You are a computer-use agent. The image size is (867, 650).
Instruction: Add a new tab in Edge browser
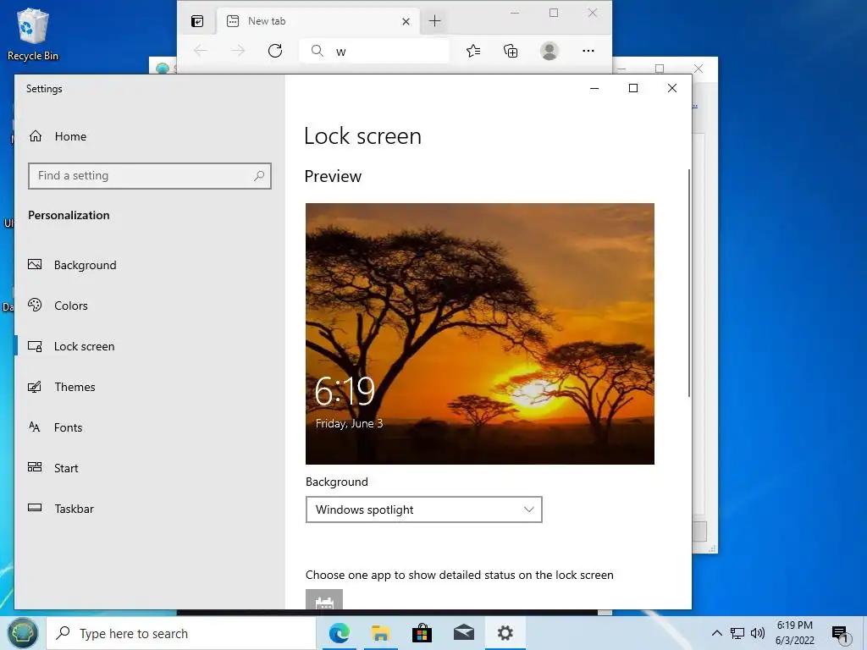point(435,21)
